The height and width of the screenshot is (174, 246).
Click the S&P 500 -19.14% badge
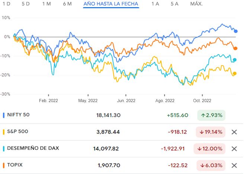[x=211, y=132]
